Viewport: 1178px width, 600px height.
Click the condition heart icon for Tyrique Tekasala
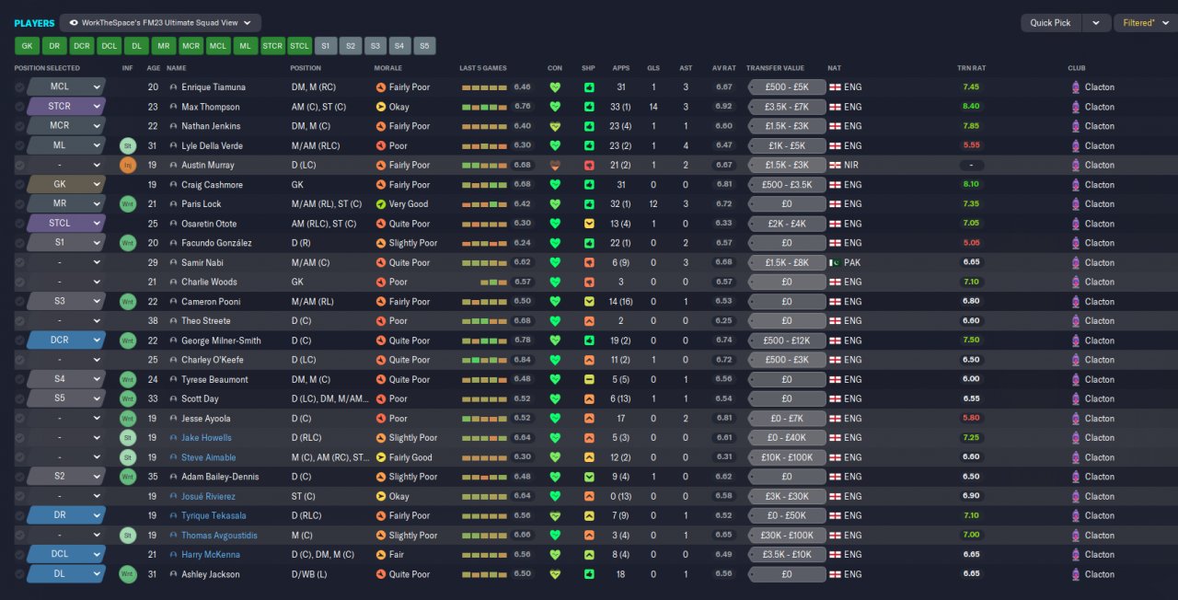[555, 516]
